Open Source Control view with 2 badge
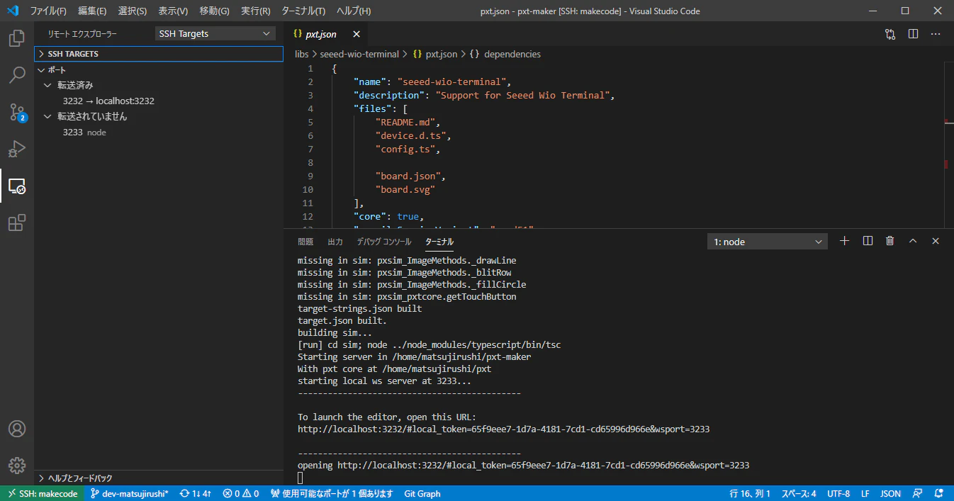The width and height of the screenshot is (954, 501). [17, 112]
